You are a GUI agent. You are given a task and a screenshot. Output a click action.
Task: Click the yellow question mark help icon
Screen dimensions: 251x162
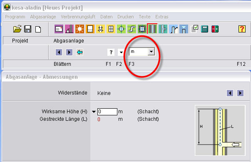242,29
